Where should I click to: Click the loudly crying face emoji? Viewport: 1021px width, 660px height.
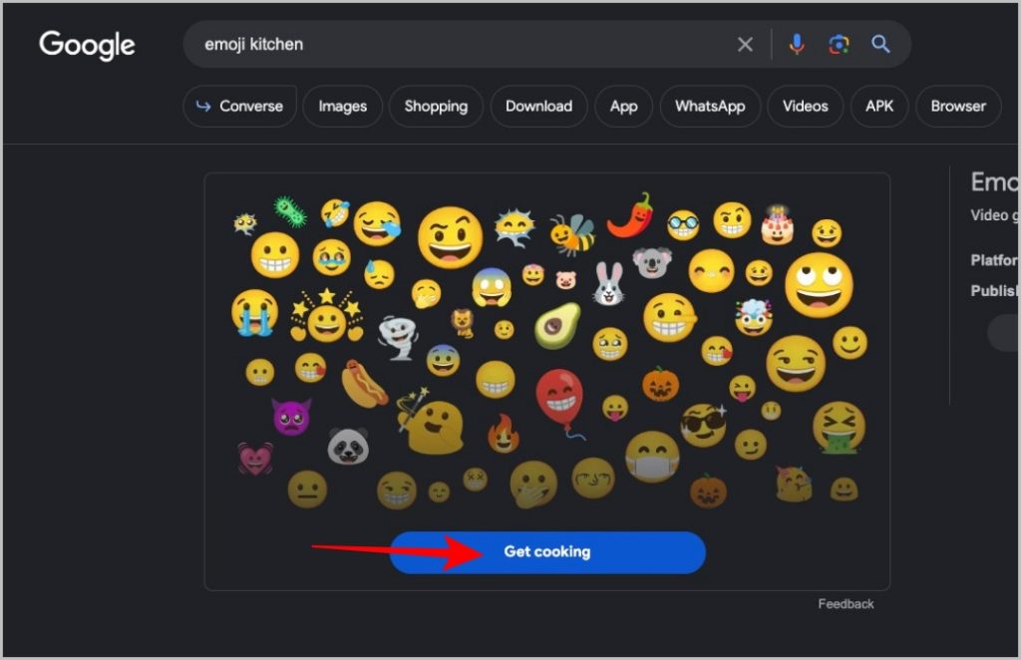(254, 312)
